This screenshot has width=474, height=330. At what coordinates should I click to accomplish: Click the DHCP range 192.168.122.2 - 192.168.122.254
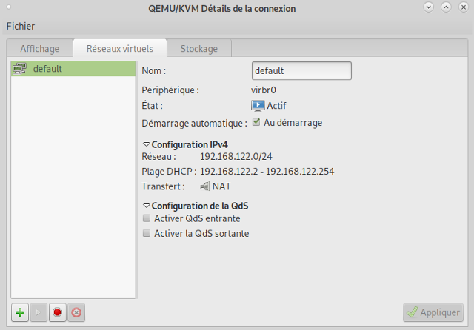tap(267, 172)
